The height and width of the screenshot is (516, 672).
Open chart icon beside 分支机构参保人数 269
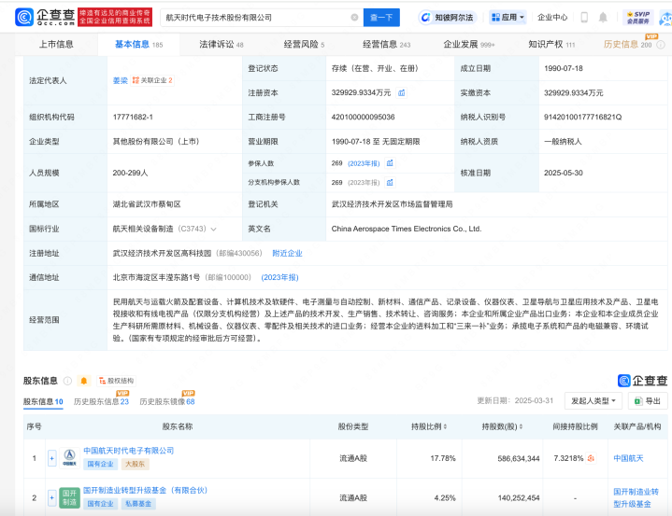click(390, 183)
